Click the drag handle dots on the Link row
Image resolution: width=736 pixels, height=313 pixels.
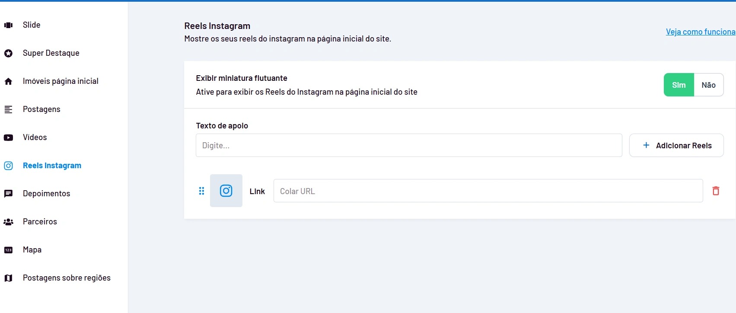coord(201,191)
